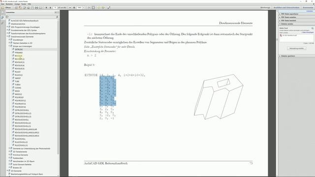Click the zoom percentage field

[x=80, y=8]
